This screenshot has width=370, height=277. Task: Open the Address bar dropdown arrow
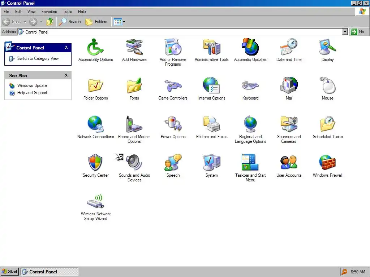[345, 32]
